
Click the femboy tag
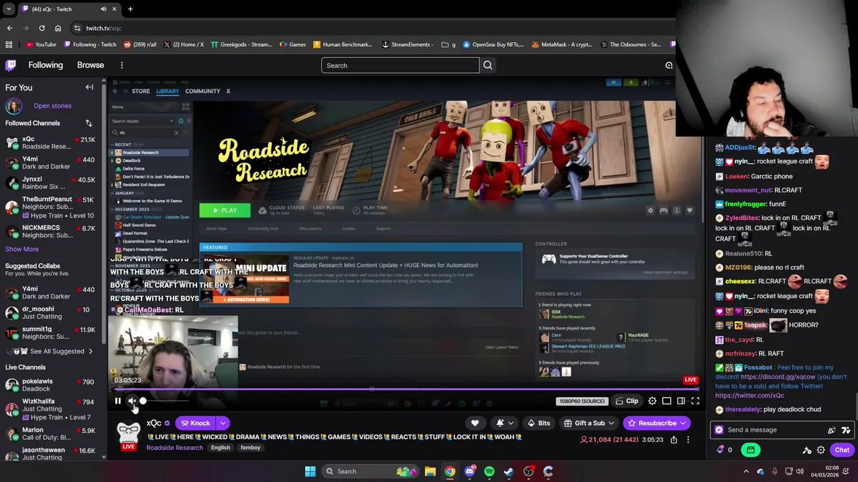pos(250,447)
